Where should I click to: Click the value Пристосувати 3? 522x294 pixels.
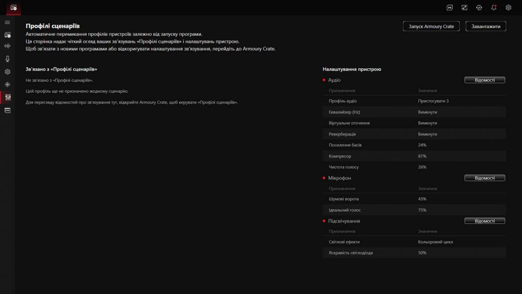coord(433,101)
